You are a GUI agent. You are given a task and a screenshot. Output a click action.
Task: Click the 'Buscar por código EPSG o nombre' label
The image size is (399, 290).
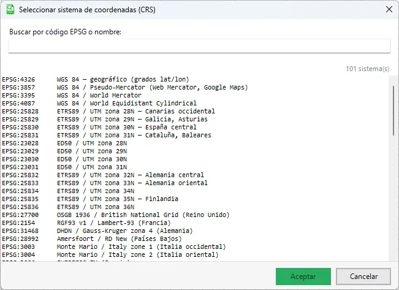(66, 32)
